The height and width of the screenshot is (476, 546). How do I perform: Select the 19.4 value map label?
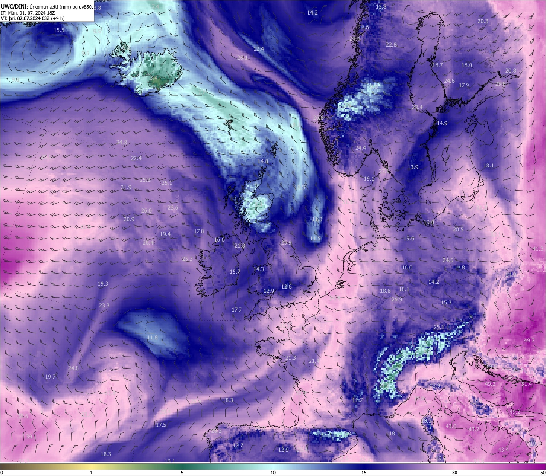point(165,234)
